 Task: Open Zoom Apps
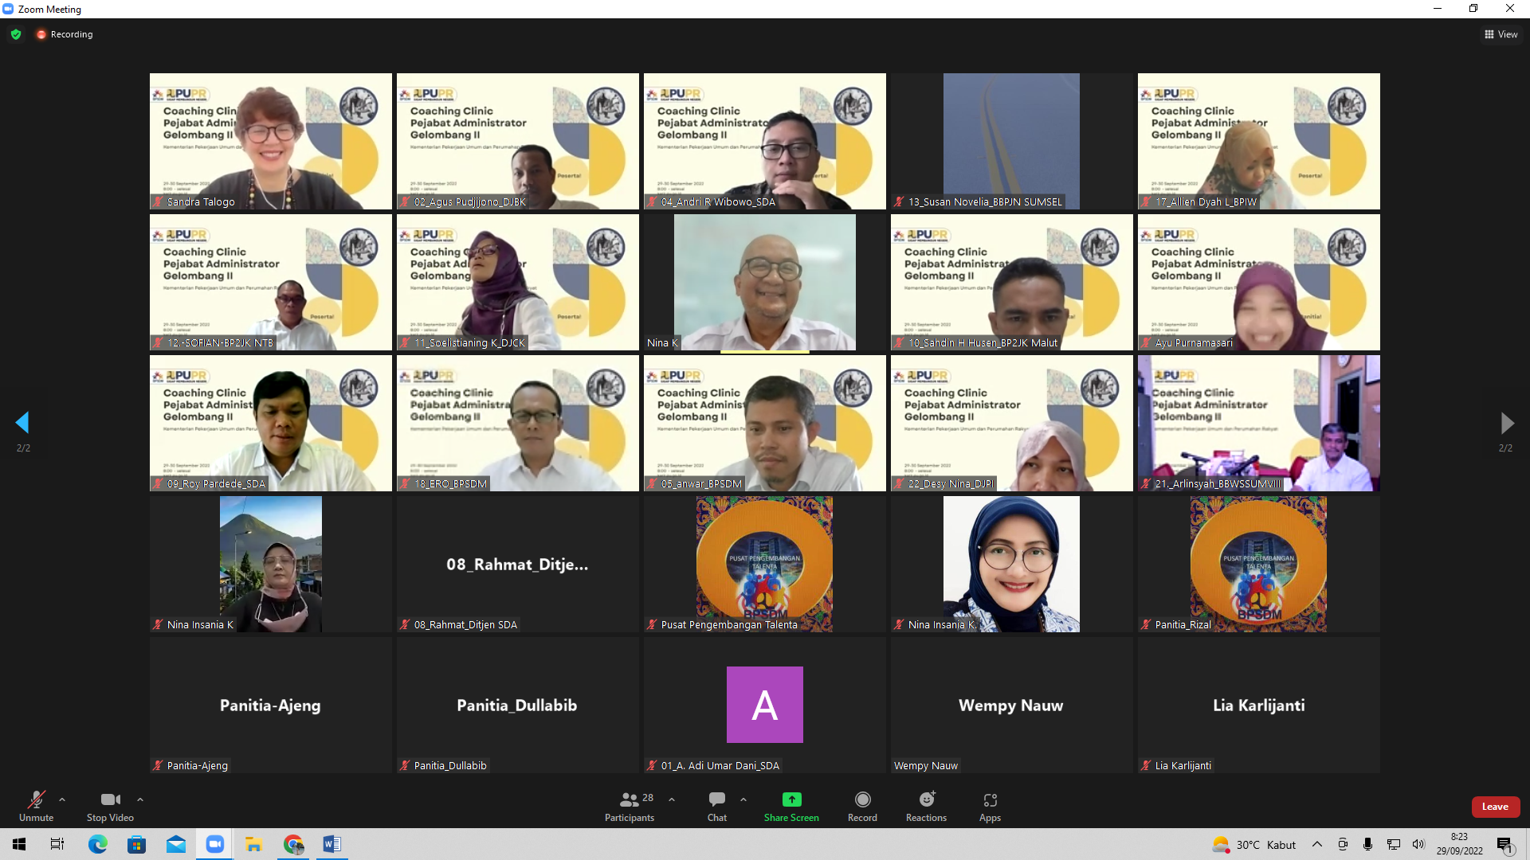[990, 806]
